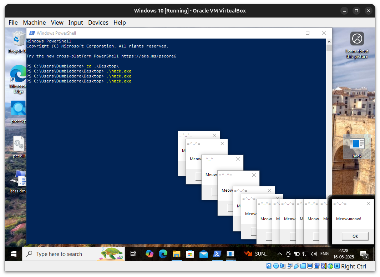Image resolution: width=380 pixels, height=277 pixels.
Task: Click the blue down-arrow indicator beside Right Ctrl
Action: pos(337,266)
